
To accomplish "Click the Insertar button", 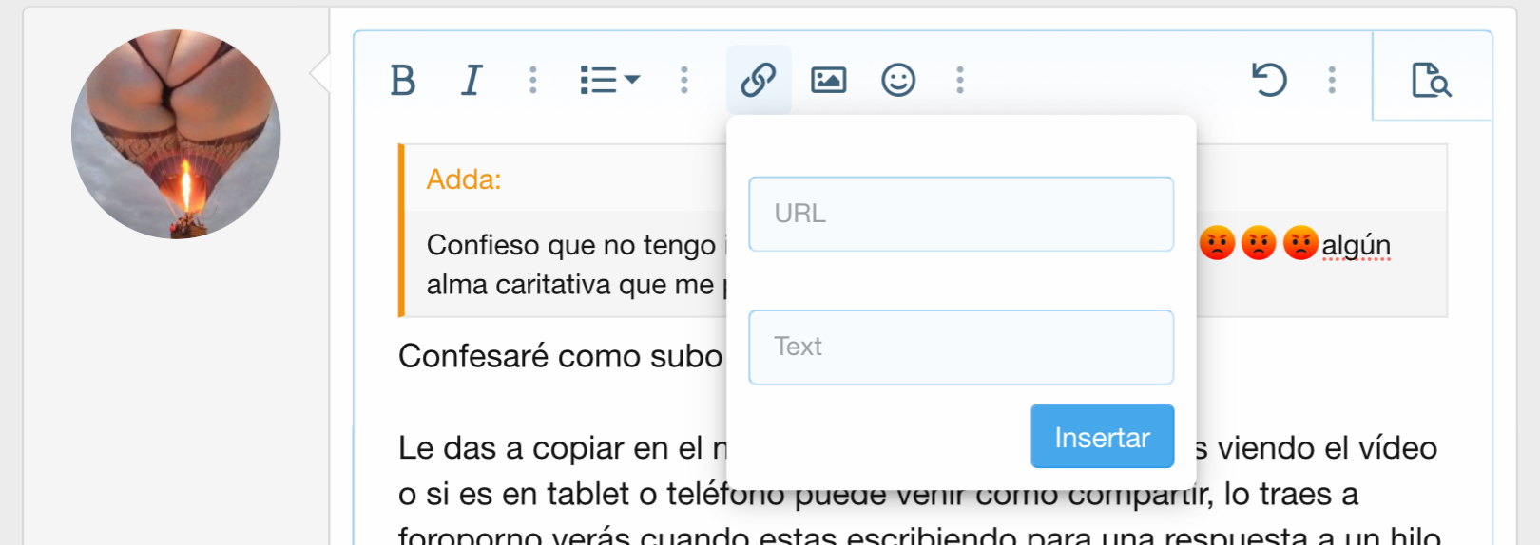I will (1103, 437).
